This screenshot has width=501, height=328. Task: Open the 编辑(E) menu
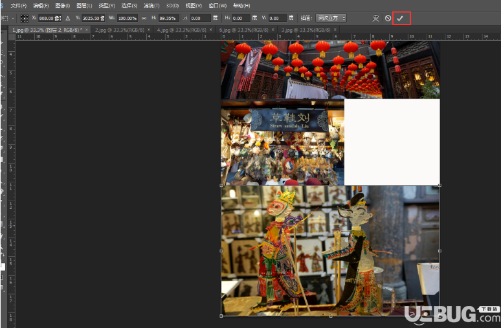point(41,5)
